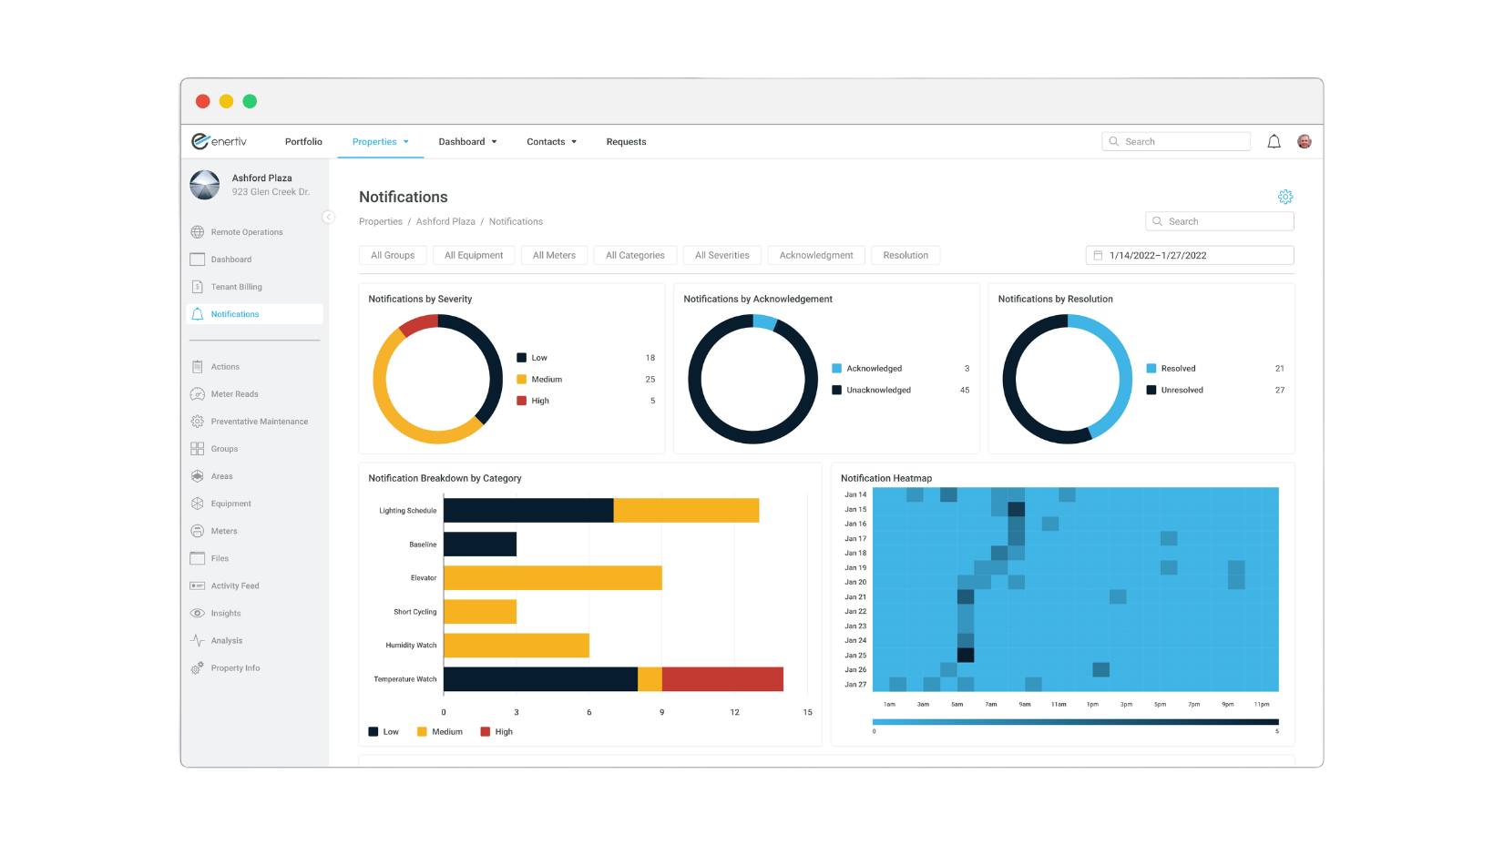The height and width of the screenshot is (845, 1504).
Task: Collapse the sidebar with the chevron button
Action: pyautogui.click(x=328, y=217)
